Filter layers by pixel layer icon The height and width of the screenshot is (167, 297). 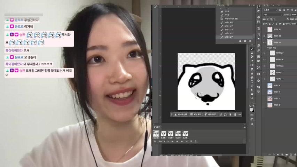point(280,10)
